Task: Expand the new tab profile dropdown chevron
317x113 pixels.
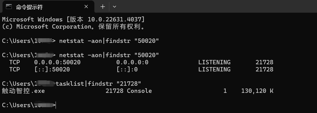Action: click(x=114, y=7)
